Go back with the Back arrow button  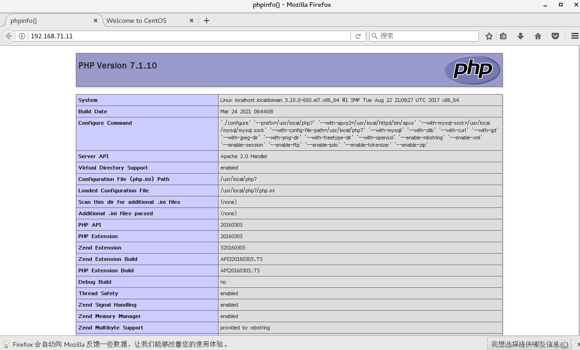click(9, 36)
